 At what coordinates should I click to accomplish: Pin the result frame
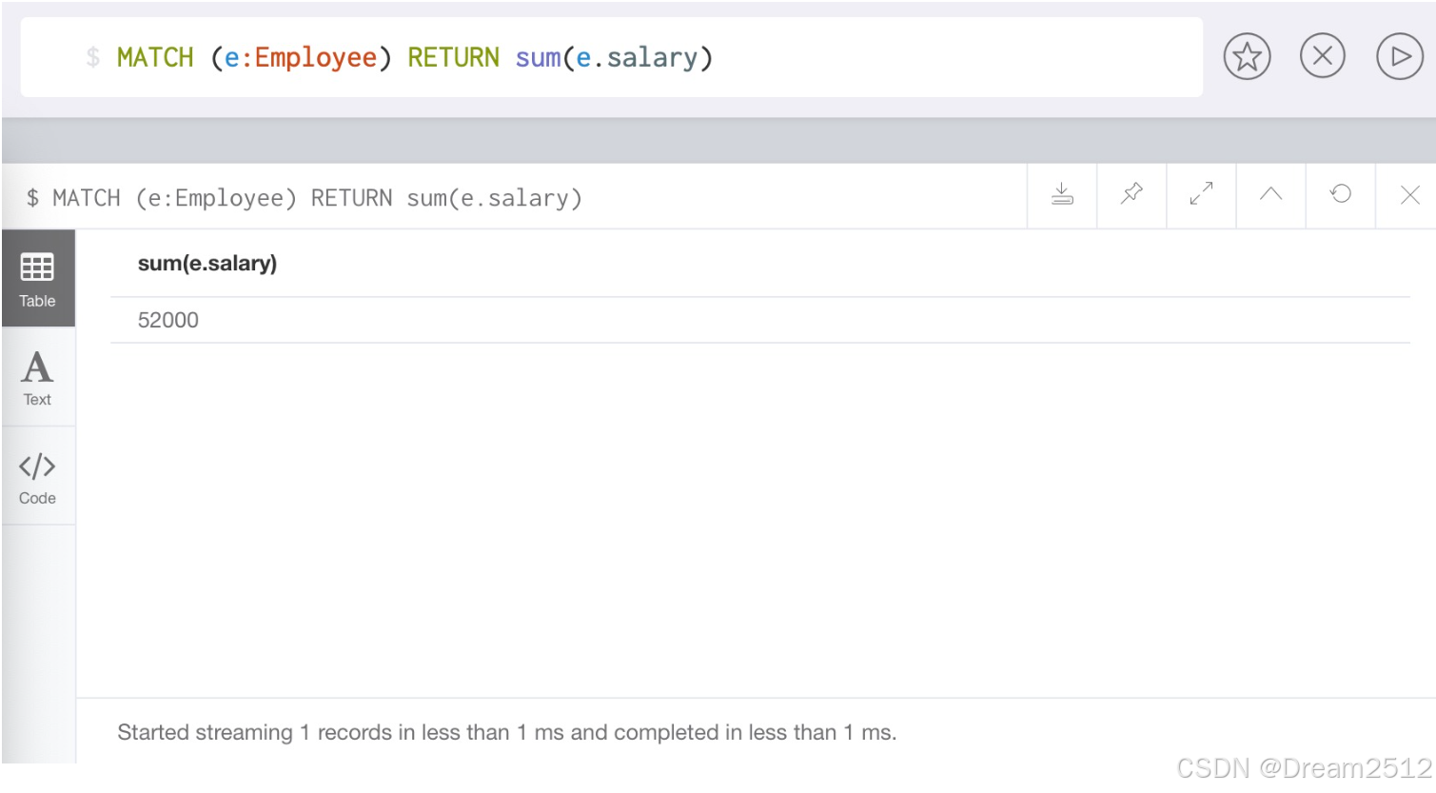(x=1131, y=195)
